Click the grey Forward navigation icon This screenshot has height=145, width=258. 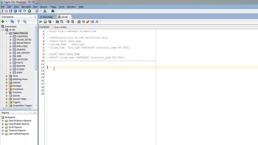point(37,11)
